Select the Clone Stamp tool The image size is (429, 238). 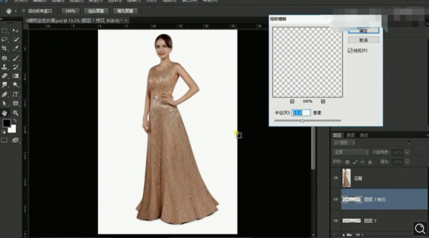[x=4, y=67]
